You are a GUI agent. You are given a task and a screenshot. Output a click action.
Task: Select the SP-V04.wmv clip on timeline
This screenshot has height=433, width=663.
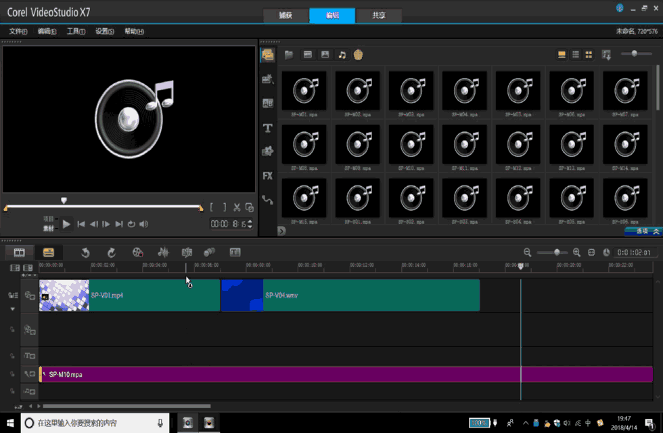click(350, 295)
